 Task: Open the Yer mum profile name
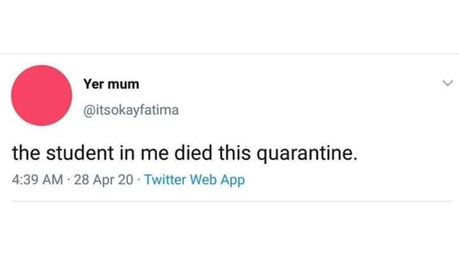pyautogui.click(x=111, y=85)
